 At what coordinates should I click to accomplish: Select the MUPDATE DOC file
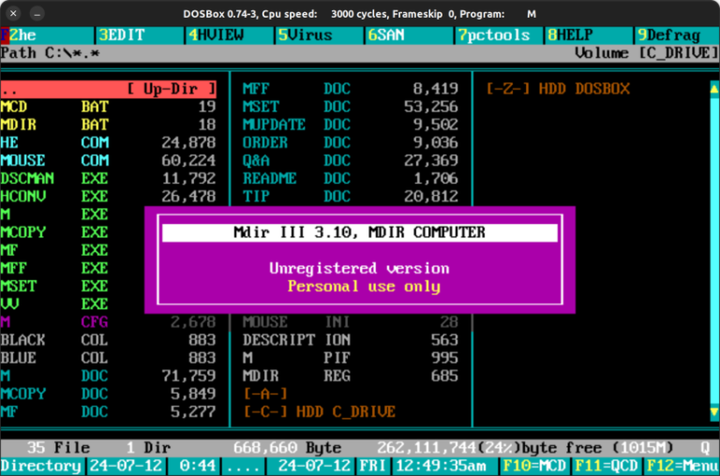point(351,125)
